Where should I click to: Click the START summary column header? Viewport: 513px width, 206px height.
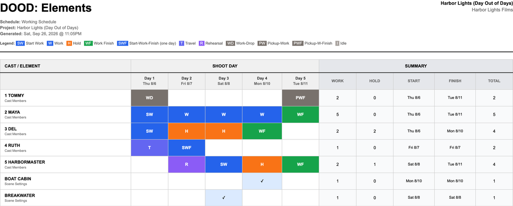(x=414, y=81)
